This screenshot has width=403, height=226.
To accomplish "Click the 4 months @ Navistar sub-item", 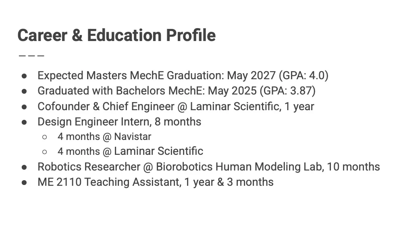I will coord(104,137).
